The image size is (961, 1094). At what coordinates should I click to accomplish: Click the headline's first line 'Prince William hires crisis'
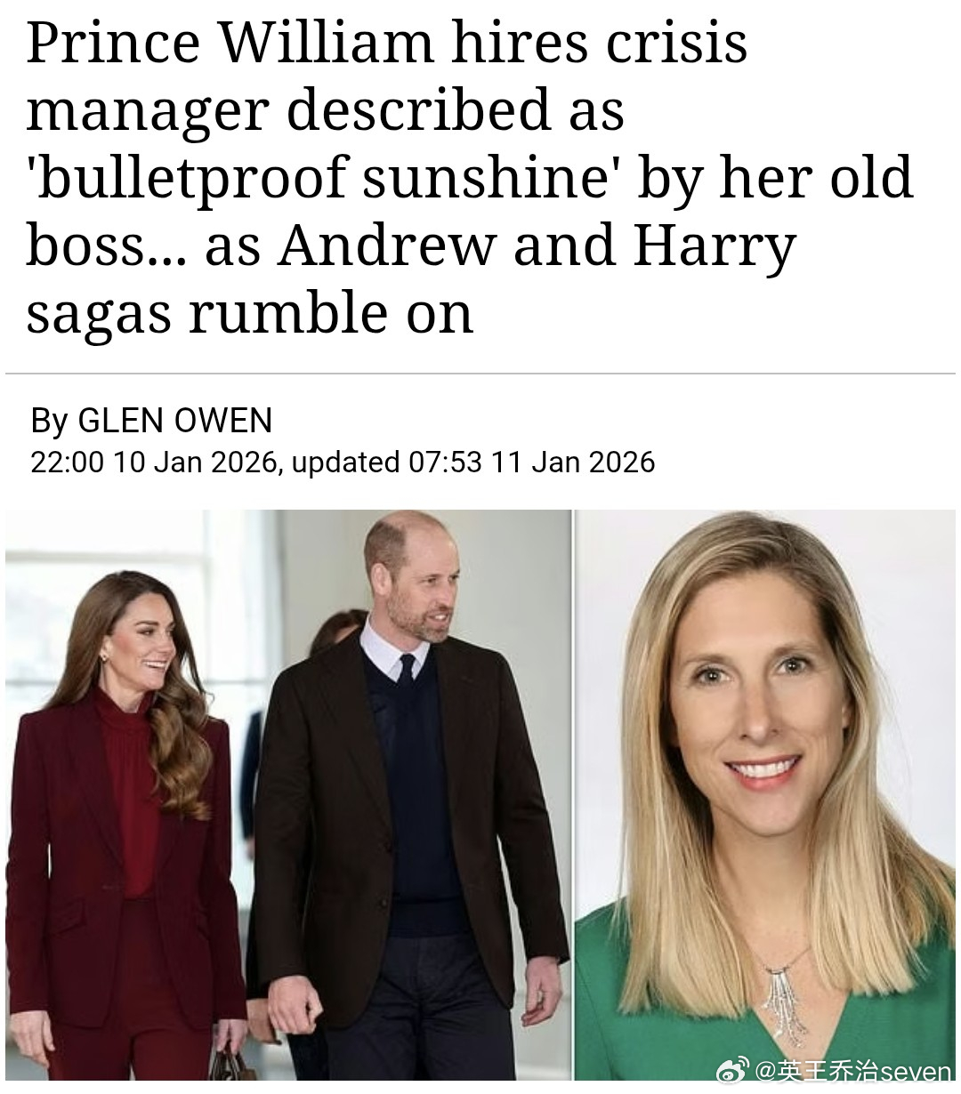[387, 41]
